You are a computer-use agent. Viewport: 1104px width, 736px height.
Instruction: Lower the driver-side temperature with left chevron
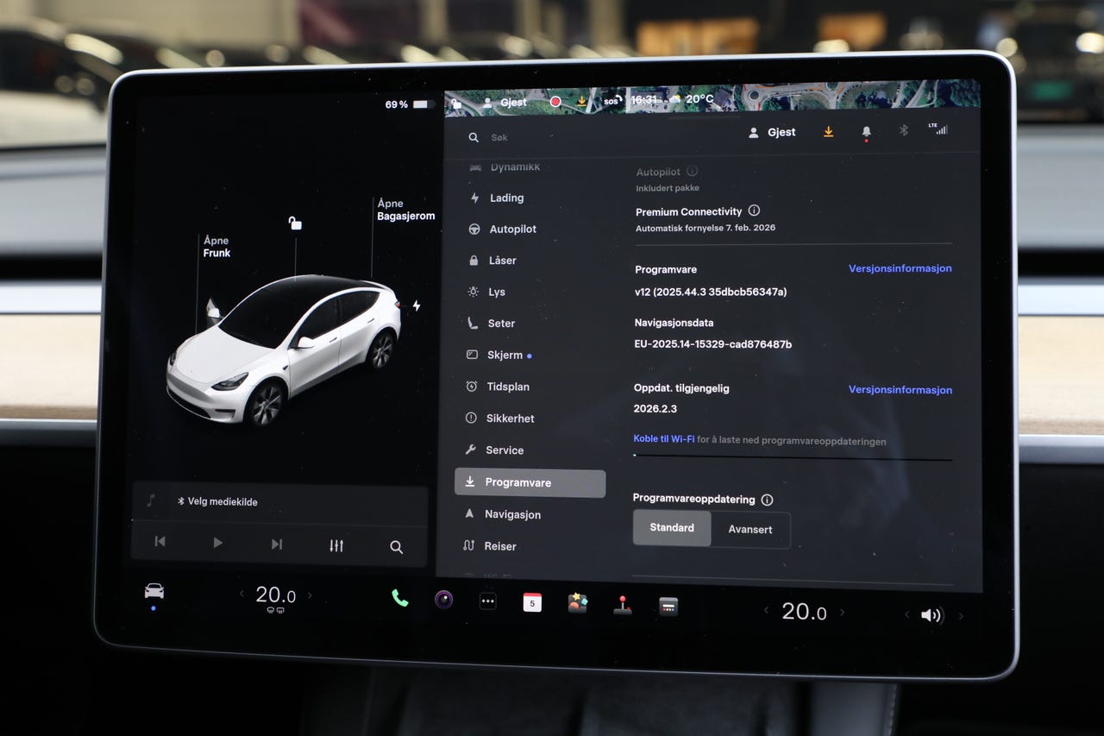(241, 594)
